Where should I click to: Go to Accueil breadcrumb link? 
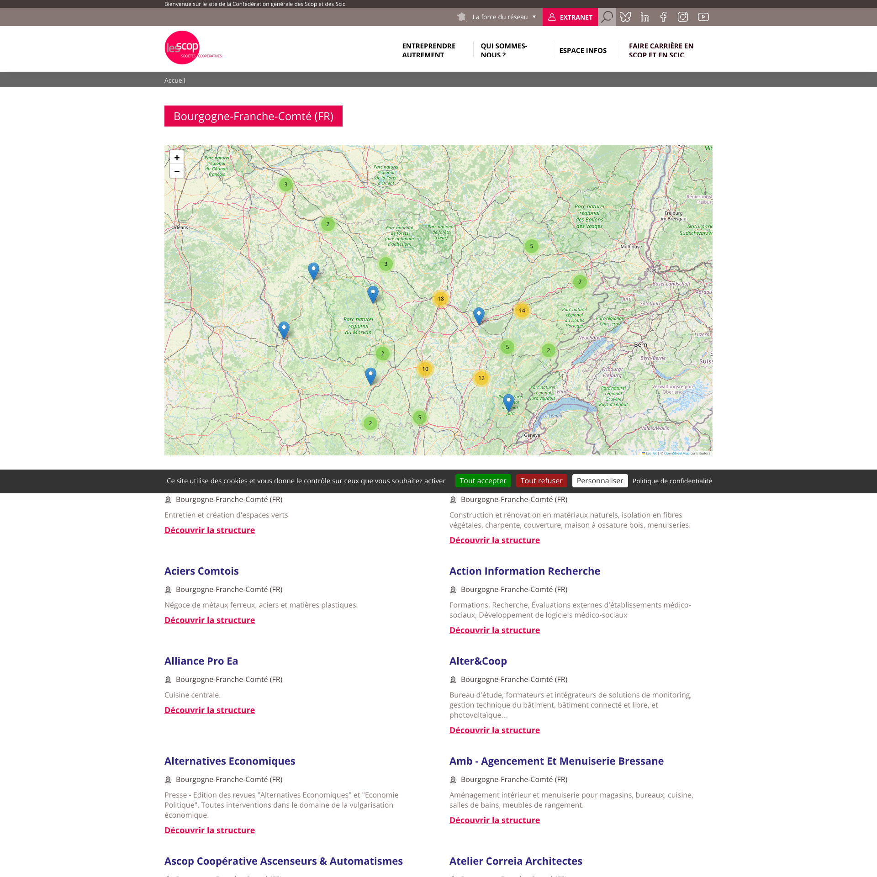pyautogui.click(x=174, y=80)
